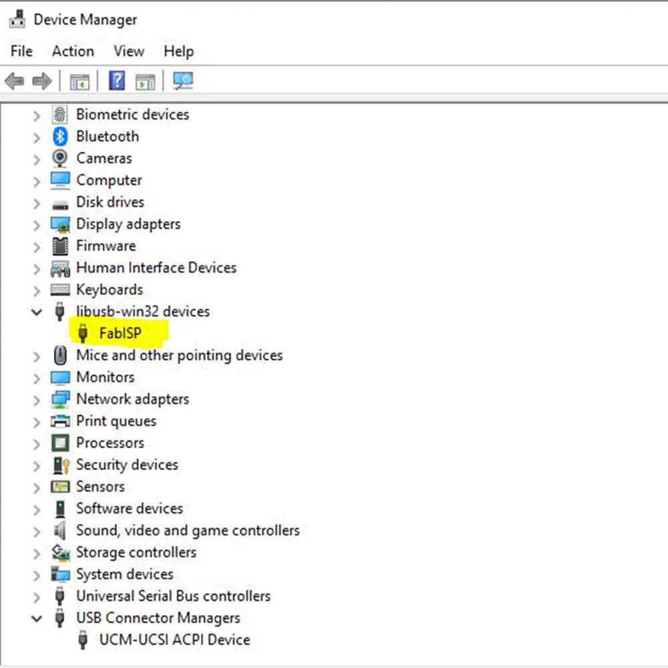This screenshot has height=668, width=668.
Task: Select Mice and other pointing devices label
Action: pos(179,355)
